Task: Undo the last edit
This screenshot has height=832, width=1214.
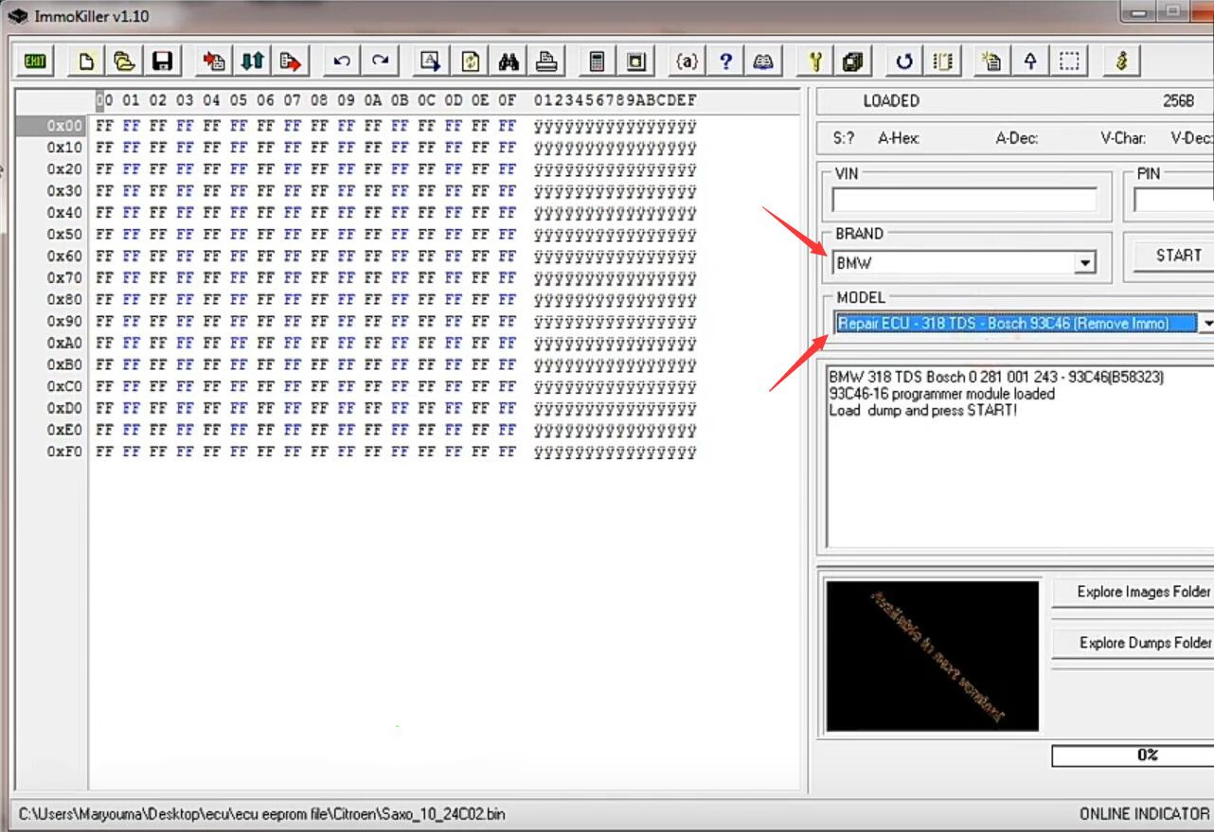Action: tap(342, 62)
